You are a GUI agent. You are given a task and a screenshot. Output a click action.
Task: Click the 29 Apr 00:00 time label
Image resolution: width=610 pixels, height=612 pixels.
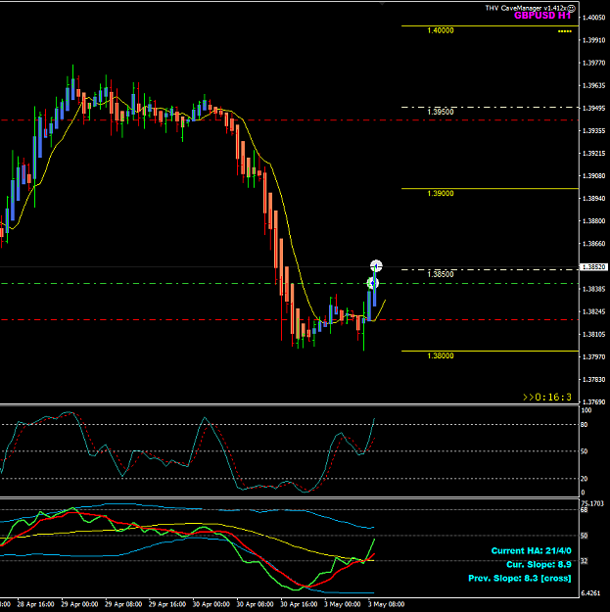pyautogui.click(x=79, y=604)
